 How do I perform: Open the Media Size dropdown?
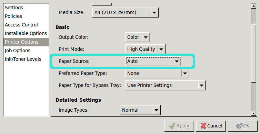tap(126, 12)
